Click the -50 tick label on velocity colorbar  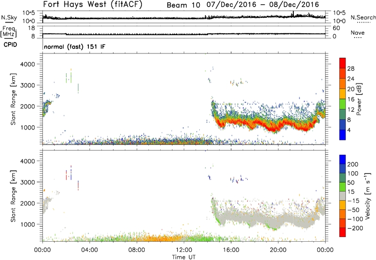pyautogui.click(x=353, y=210)
